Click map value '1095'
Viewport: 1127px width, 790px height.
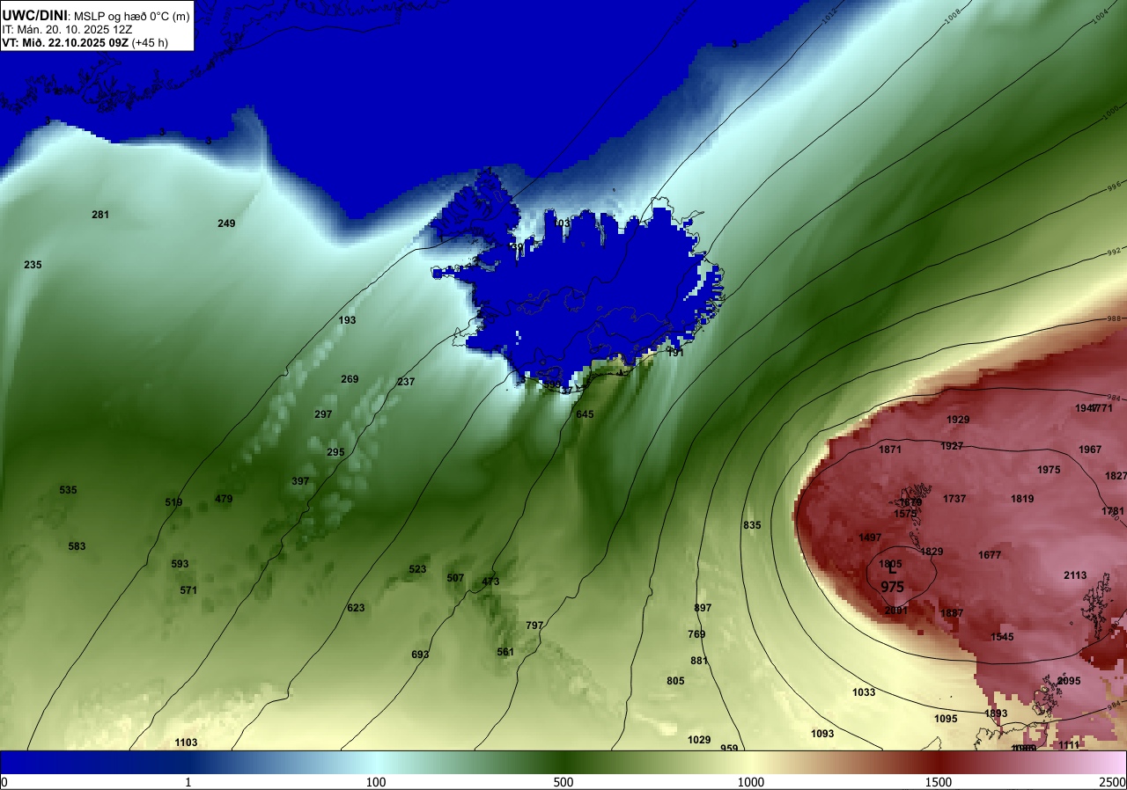946,719
